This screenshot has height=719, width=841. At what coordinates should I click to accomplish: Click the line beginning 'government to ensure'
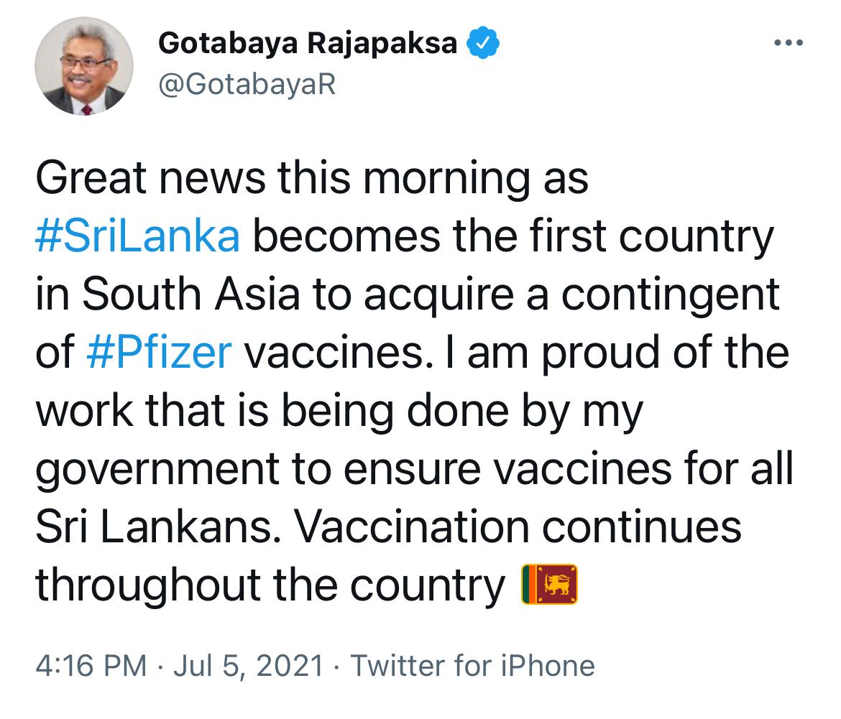[414, 469]
